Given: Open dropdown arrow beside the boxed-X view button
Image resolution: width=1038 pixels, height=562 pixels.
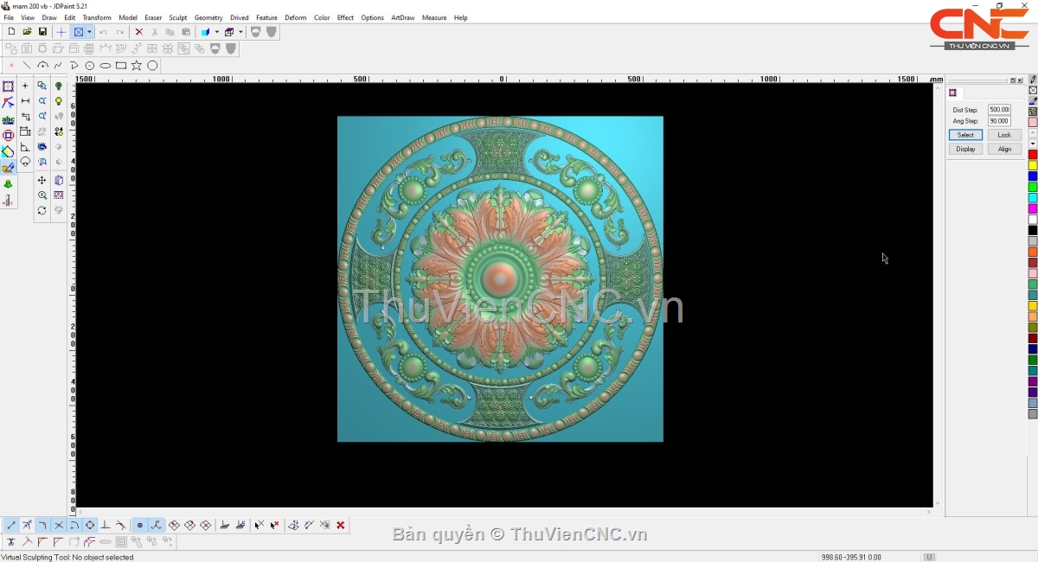Looking at the screenshot, I should point(89,32).
